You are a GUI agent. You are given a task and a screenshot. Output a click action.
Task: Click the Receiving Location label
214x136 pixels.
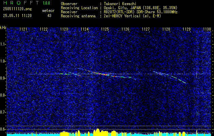79,8
